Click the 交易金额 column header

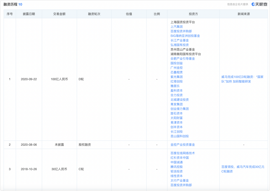pos(59,14)
